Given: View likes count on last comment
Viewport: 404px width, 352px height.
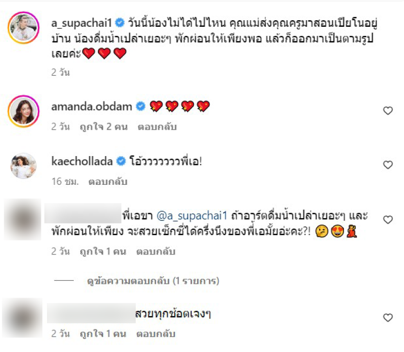Looking at the screenshot, I should (103, 334).
